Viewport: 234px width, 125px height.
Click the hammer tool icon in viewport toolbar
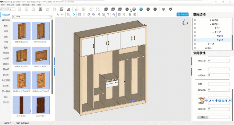[x=108, y=14]
